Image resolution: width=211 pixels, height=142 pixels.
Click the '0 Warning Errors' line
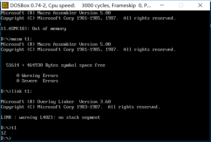(x=37, y=76)
